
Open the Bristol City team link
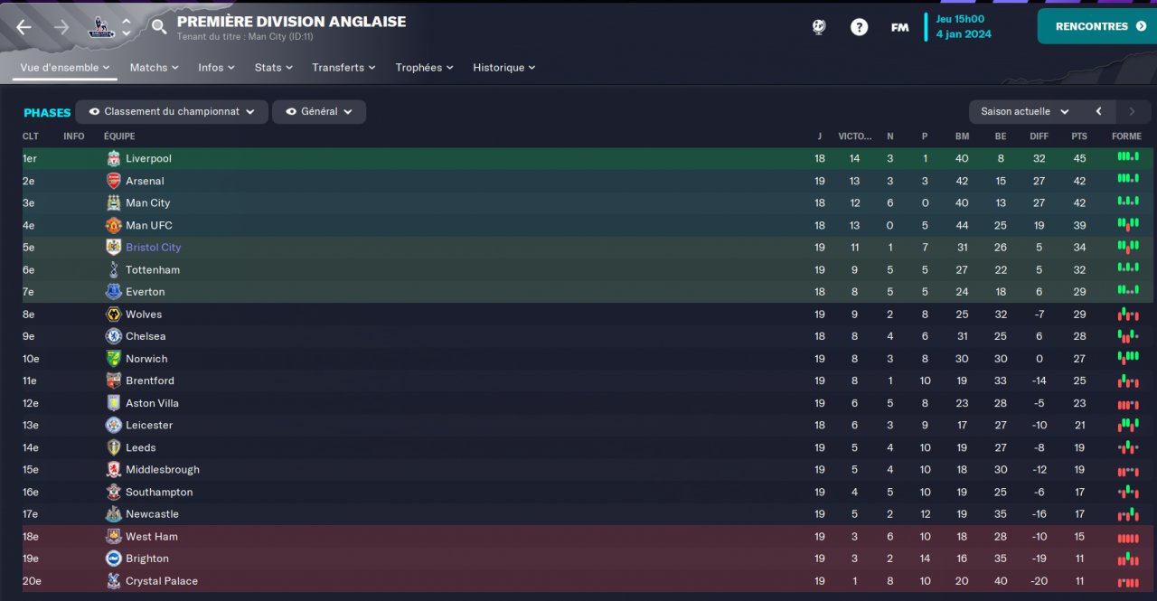[x=153, y=248]
